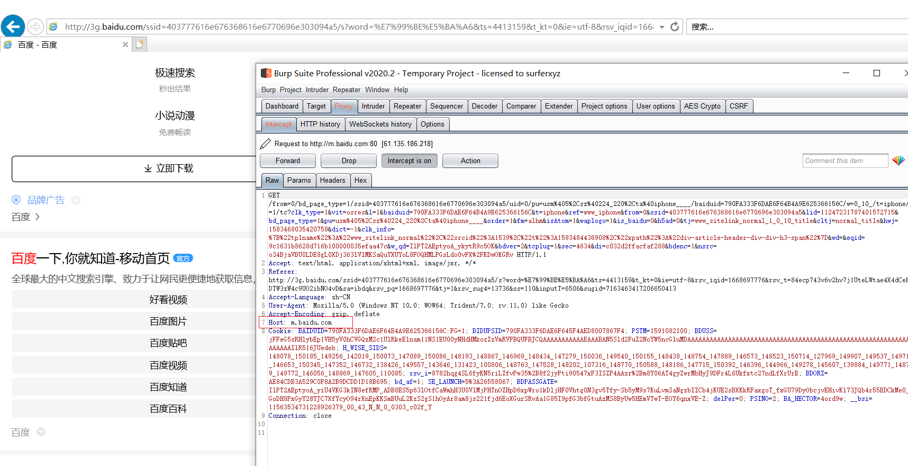Switch to the Comparer tab

pos(521,106)
